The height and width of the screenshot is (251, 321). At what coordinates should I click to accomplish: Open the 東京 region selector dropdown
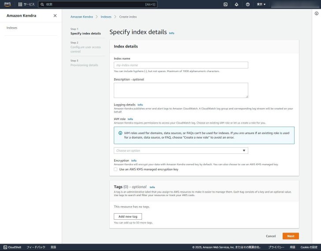tap(261, 4)
